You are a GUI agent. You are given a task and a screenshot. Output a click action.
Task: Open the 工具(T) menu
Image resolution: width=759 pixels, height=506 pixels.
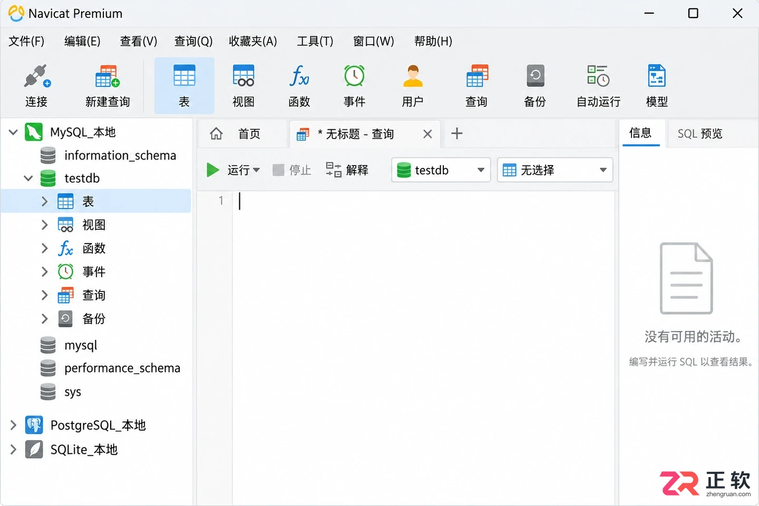315,41
